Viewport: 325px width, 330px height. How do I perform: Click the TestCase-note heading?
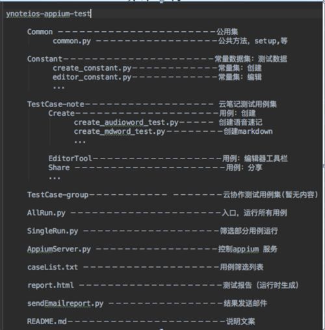(x=56, y=105)
